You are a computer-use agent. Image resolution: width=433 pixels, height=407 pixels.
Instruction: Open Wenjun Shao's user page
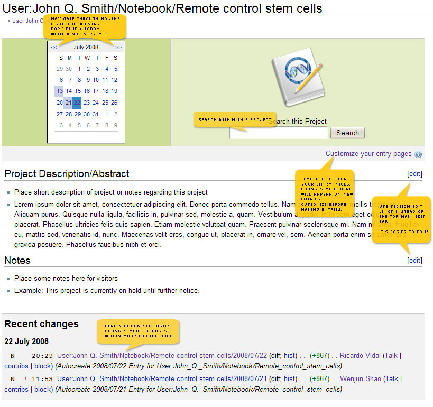pyautogui.click(x=360, y=378)
